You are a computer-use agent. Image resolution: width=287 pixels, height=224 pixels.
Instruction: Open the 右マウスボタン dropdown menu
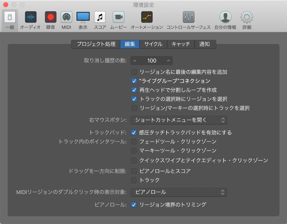click(179, 120)
